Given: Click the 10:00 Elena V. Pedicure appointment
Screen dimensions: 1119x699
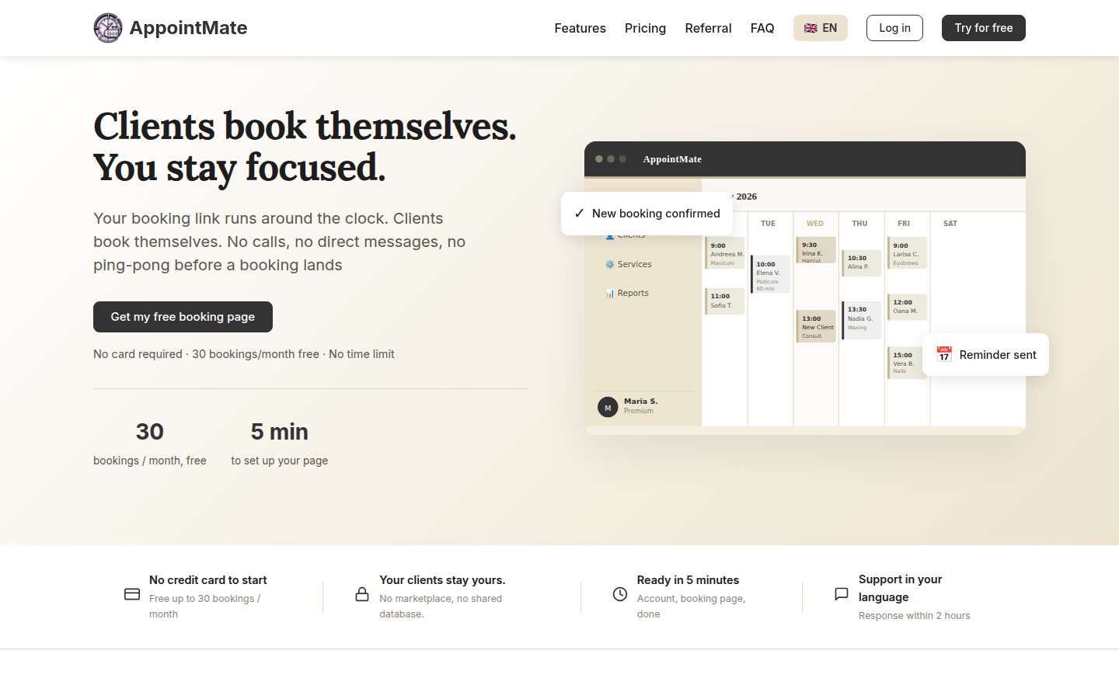Looking at the screenshot, I should [x=770, y=275].
